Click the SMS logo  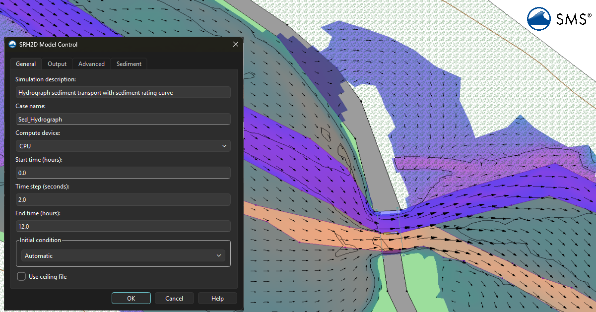coord(558,19)
